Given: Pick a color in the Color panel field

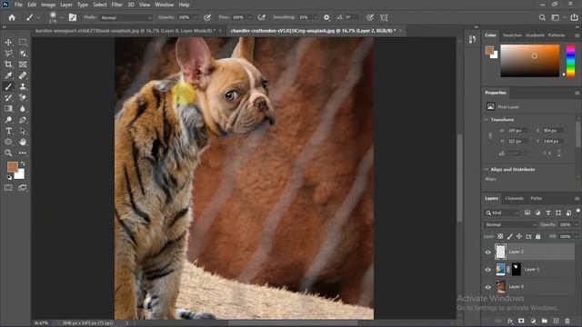Looking at the screenshot, I should point(529,61).
